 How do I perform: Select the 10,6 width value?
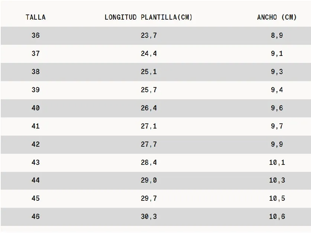(277, 217)
